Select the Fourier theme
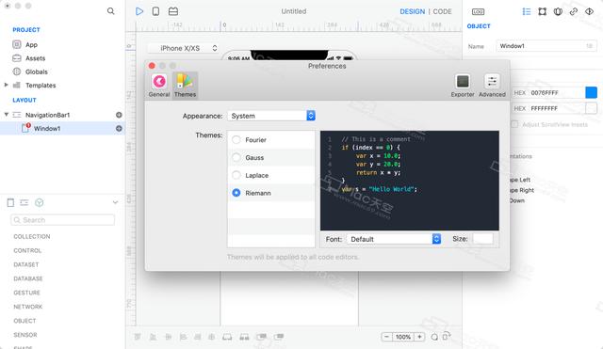This screenshot has width=603, height=349. click(x=236, y=140)
